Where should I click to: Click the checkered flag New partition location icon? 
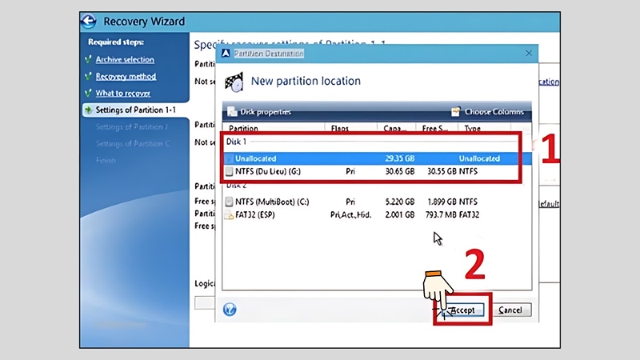click(x=234, y=81)
